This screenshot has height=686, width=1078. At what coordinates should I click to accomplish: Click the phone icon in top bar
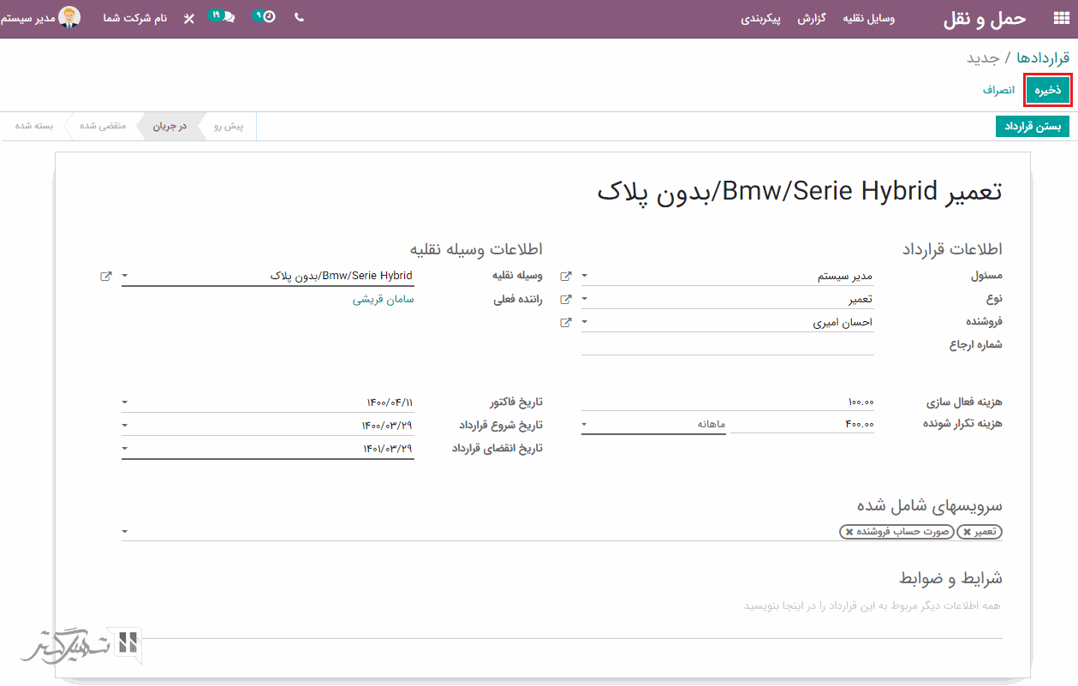coord(299,17)
